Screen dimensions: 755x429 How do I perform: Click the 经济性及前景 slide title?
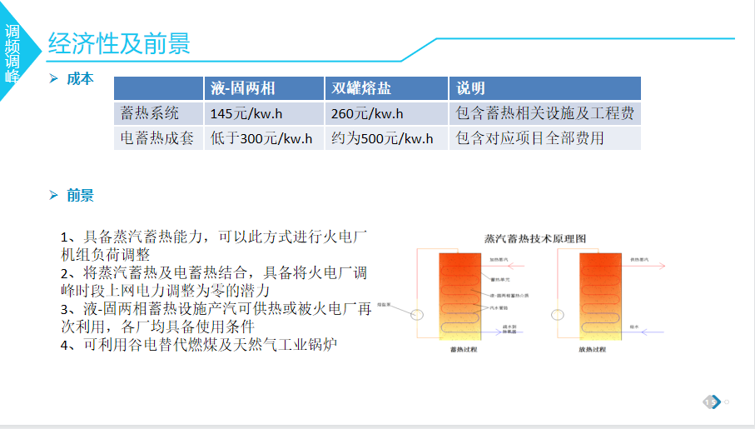coord(119,42)
